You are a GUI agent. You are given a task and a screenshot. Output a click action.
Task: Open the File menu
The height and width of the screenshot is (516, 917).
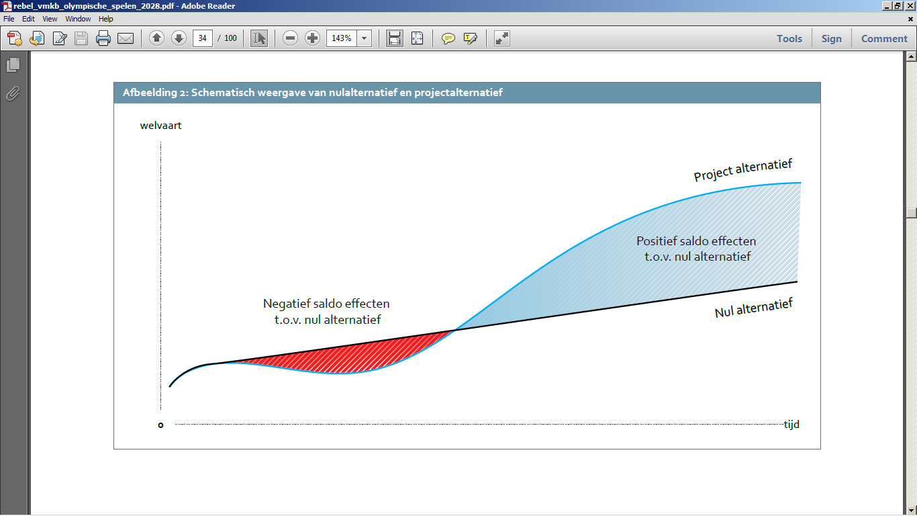[9, 19]
